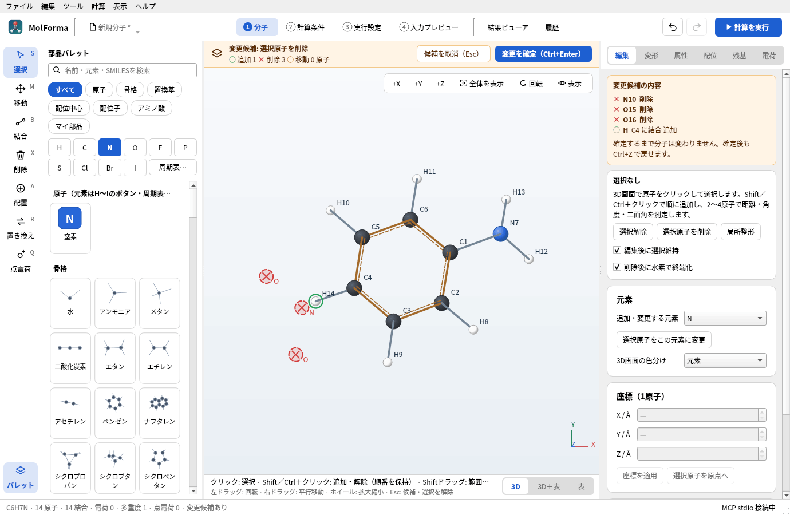The image size is (790, 515).
Task: Click 計算を実行 run button
Action: click(x=748, y=27)
